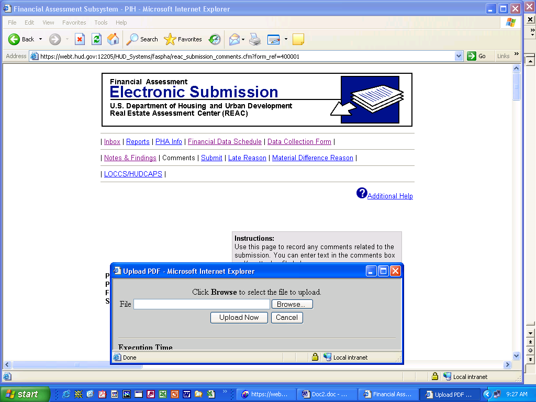This screenshot has width=536, height=402.
Task: Expand the Address bar dropdown list
Action: [459, 56]
